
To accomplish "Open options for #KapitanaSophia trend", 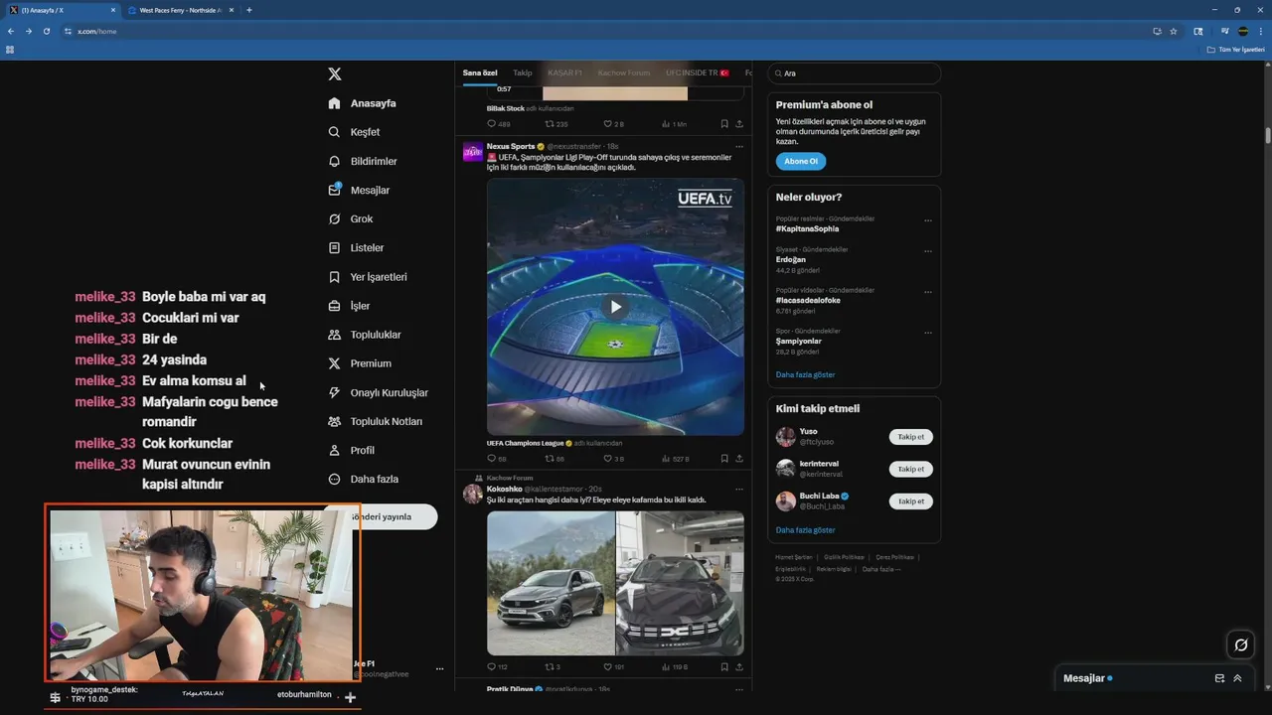I will (928, 220).
